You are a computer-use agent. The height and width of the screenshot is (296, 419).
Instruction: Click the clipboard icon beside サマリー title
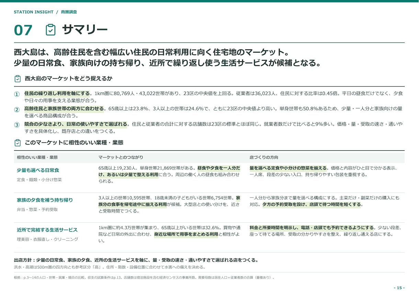click(x=50, y=30)
